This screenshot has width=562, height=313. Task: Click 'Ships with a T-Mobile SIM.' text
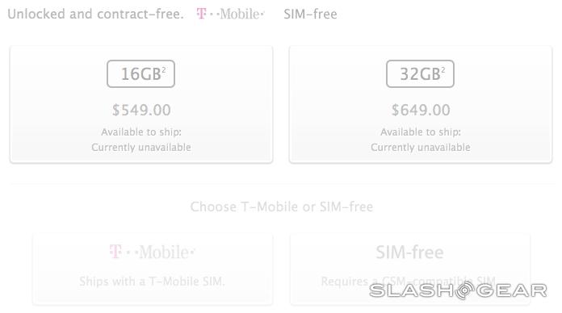(152, 281)
